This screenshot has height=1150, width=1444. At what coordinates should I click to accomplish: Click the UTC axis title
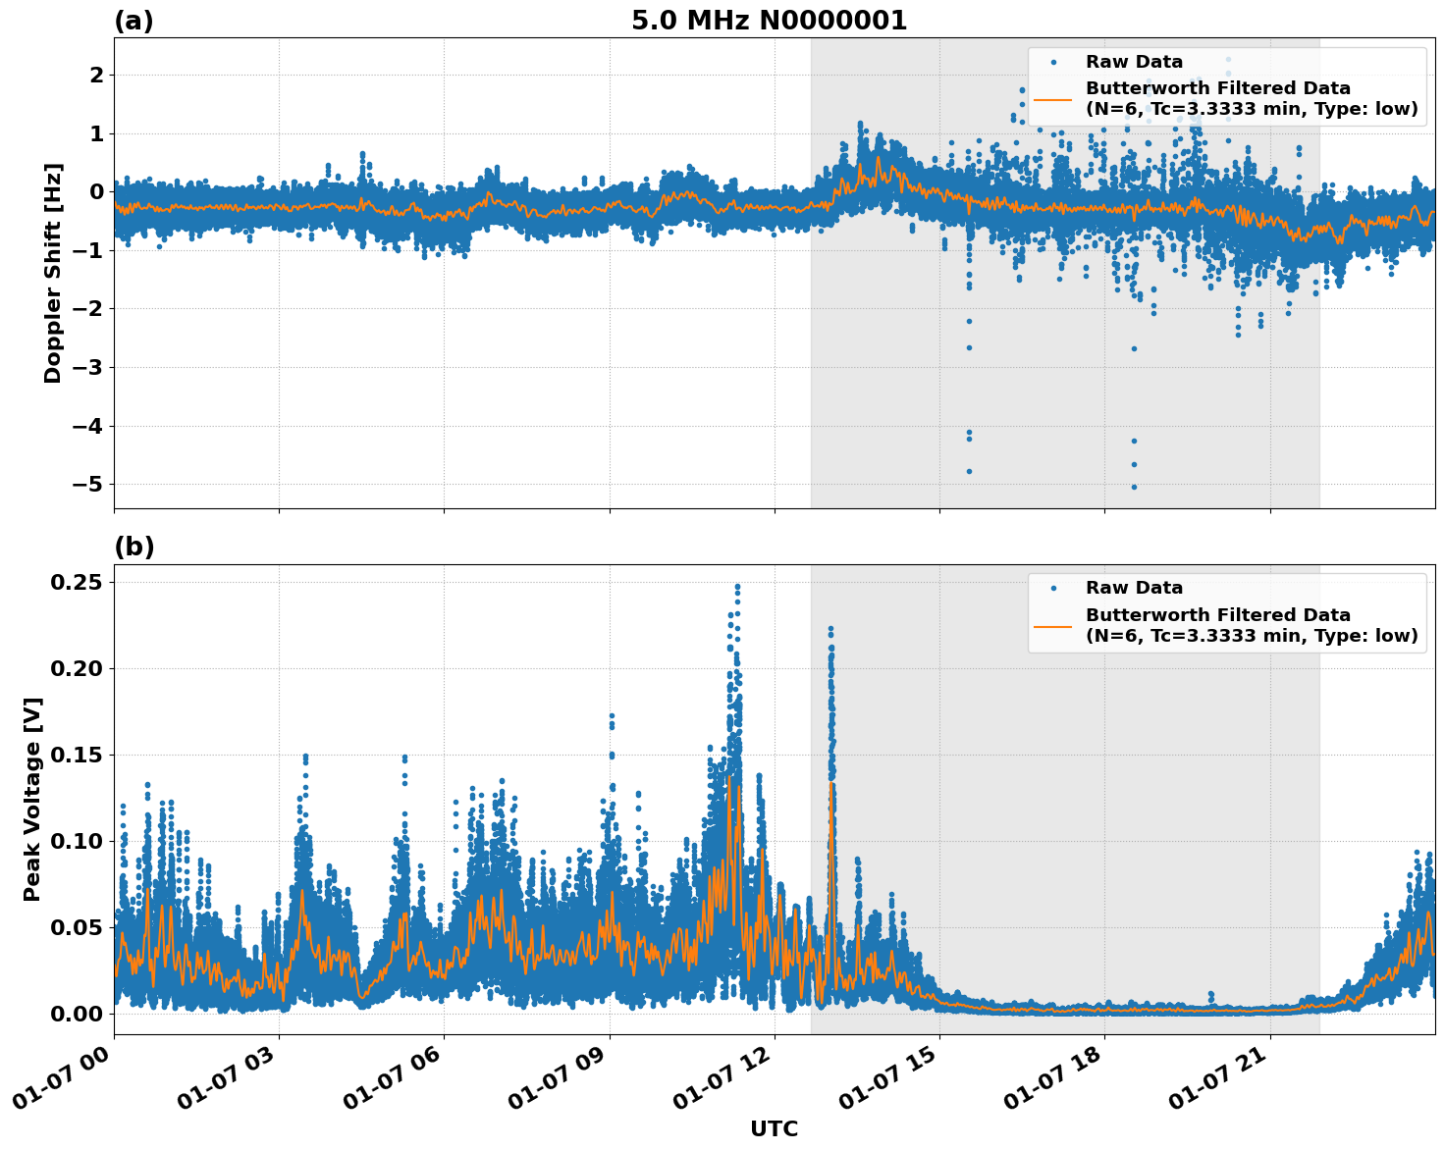[x=775, y=1128]
